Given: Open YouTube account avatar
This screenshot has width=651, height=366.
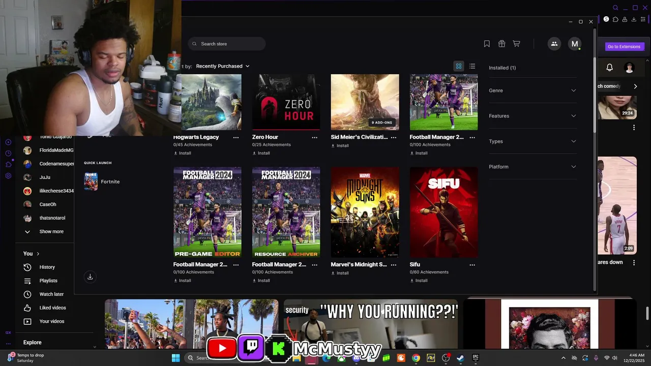Looking at the screenshot, I should (629, 68).
